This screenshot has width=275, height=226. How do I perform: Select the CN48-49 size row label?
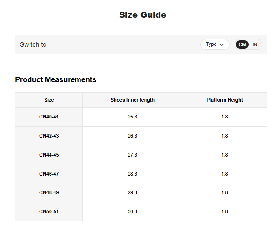click(x=49, y=192)
